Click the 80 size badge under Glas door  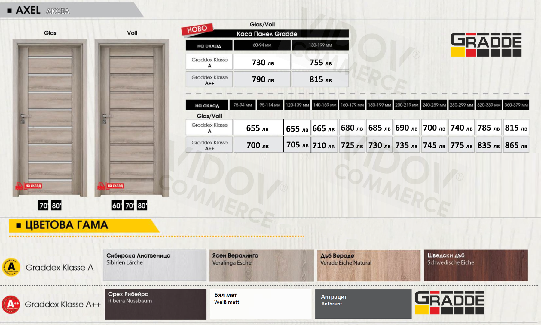point(56,206)
